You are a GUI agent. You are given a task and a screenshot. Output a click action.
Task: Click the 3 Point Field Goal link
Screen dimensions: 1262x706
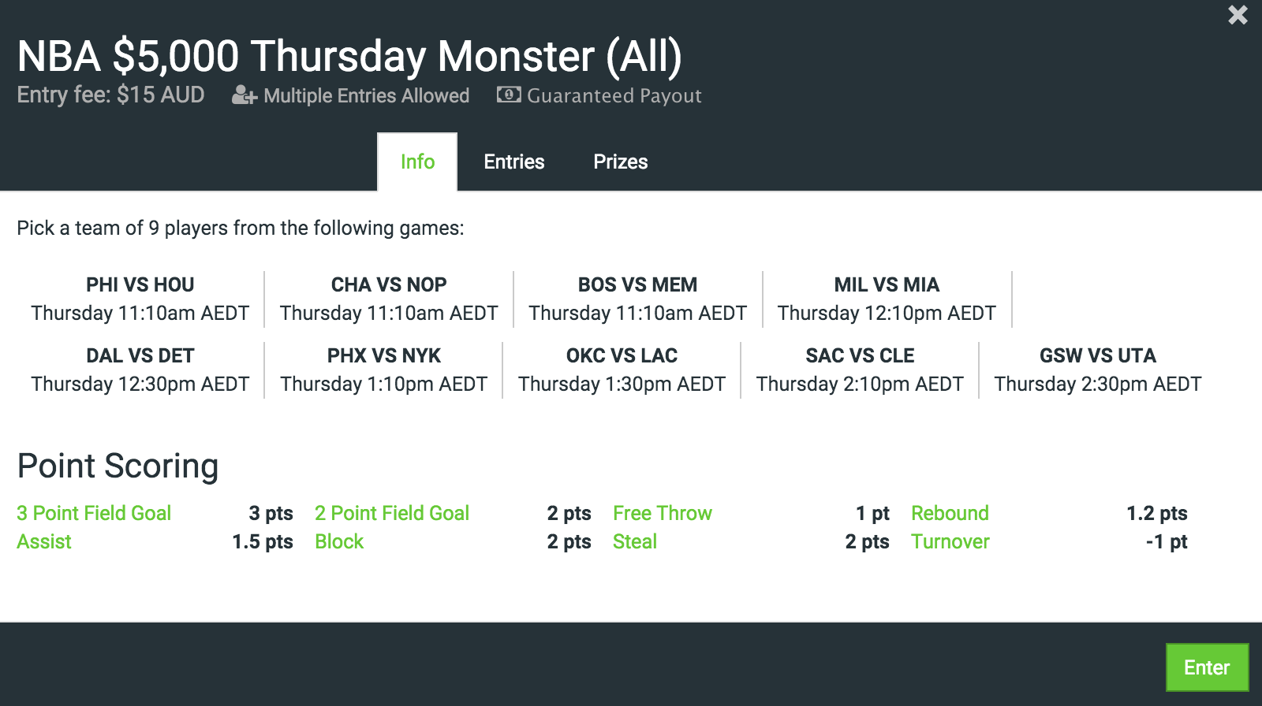point(94,513)
